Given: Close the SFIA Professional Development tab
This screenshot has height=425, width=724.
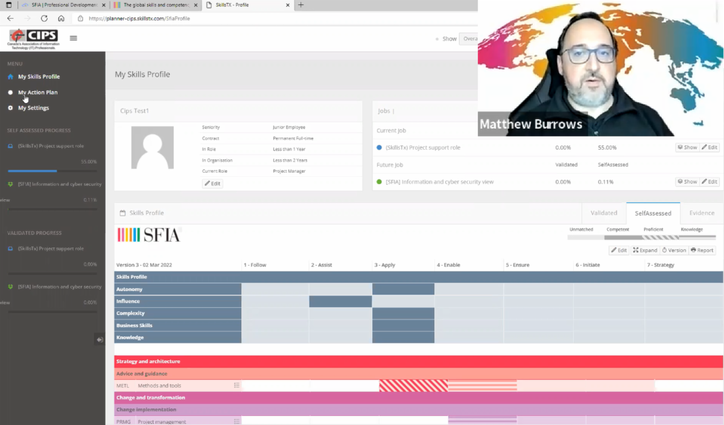Looking at the screenshot, I should click(x=105, y=5).
